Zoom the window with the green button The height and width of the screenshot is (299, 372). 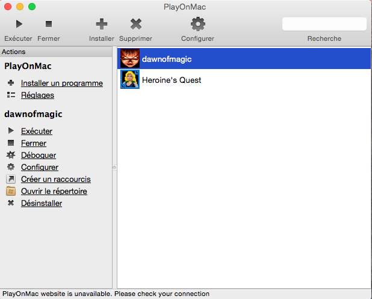(32, 7)
